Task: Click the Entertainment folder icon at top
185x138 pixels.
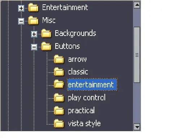Action: [33, 8]
